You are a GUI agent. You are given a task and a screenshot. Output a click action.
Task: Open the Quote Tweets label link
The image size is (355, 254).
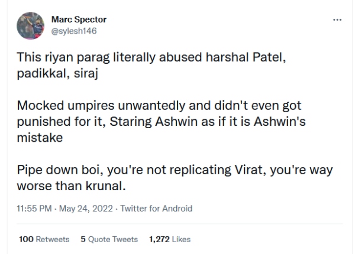click(113, 239)
